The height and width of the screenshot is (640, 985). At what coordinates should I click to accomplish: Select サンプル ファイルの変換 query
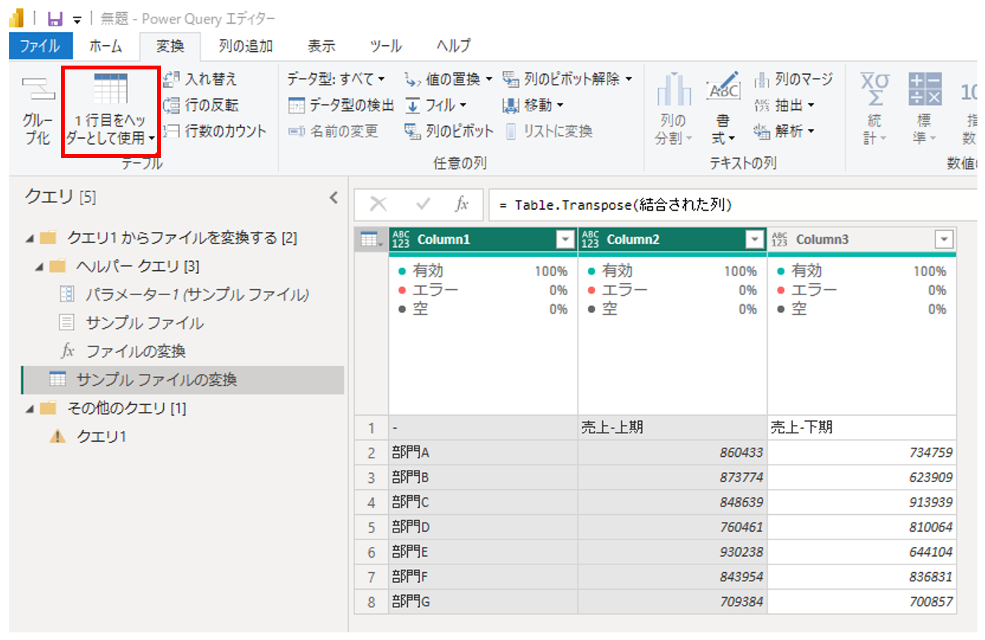183,379
